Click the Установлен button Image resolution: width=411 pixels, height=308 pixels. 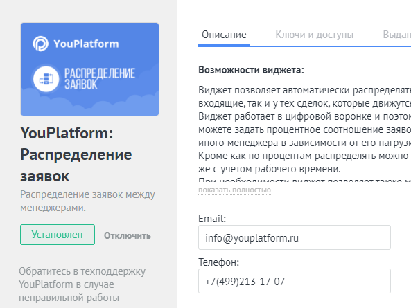click(58, 235)
